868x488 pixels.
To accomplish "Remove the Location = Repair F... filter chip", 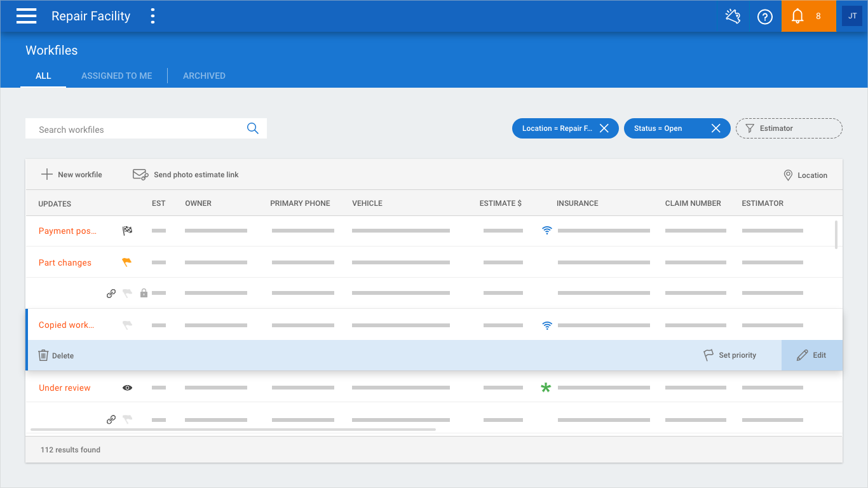I will pyautogui.click(x=604, y=128).
